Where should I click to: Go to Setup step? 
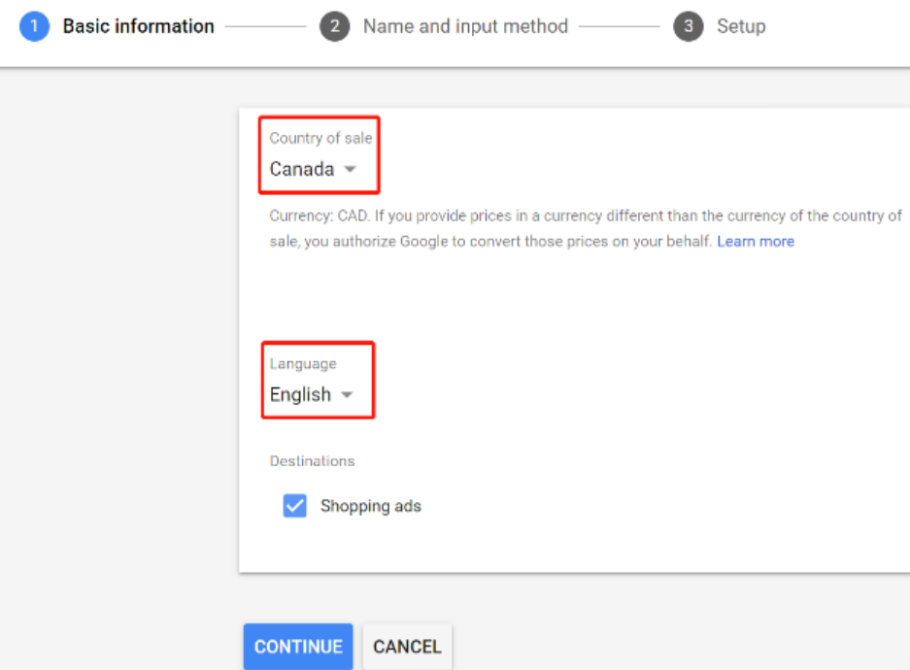point(741,26)
